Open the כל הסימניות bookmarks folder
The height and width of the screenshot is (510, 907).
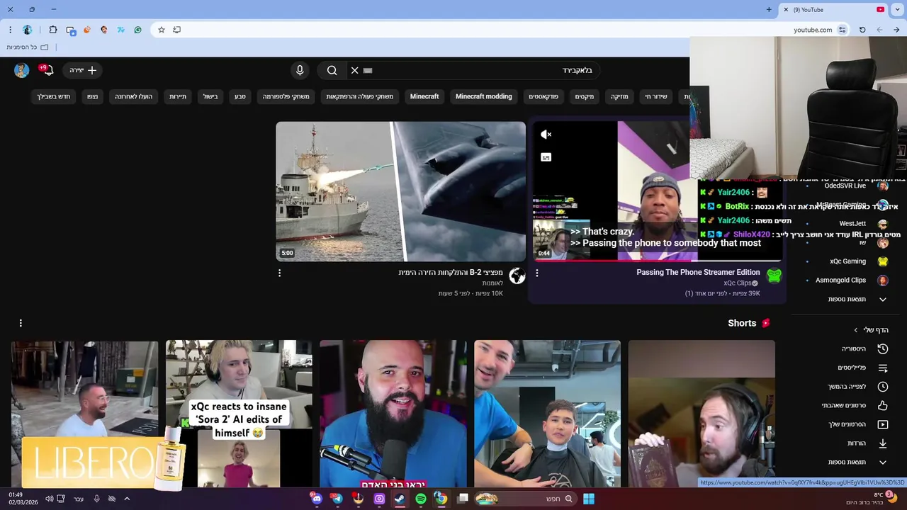tap(28, 47)
